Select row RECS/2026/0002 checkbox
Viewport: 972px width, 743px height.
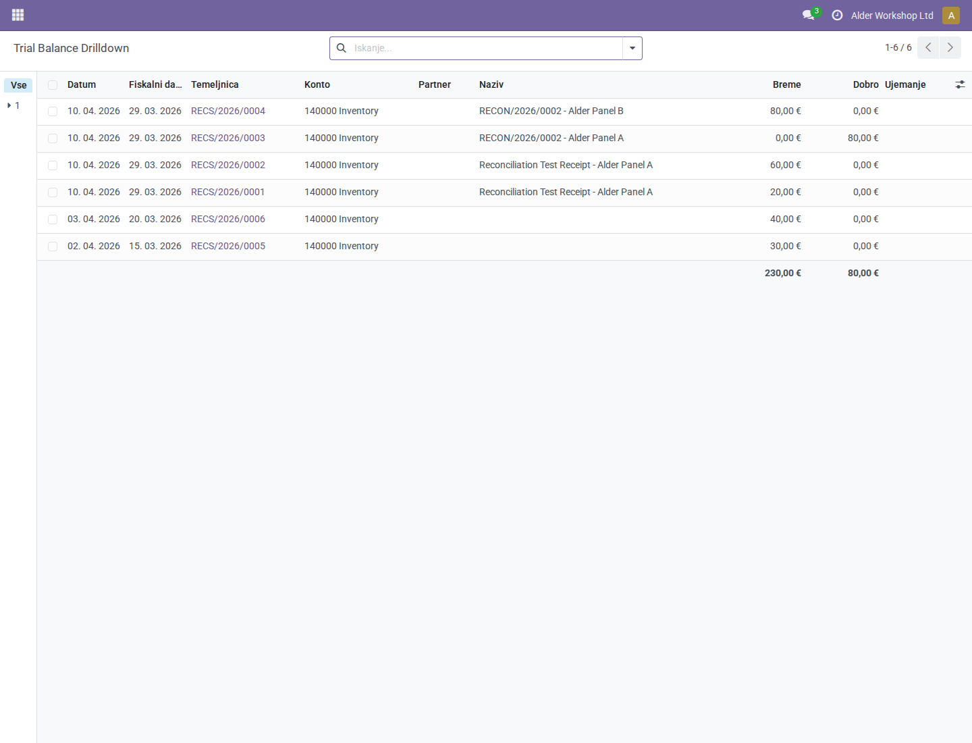point(53,165)
